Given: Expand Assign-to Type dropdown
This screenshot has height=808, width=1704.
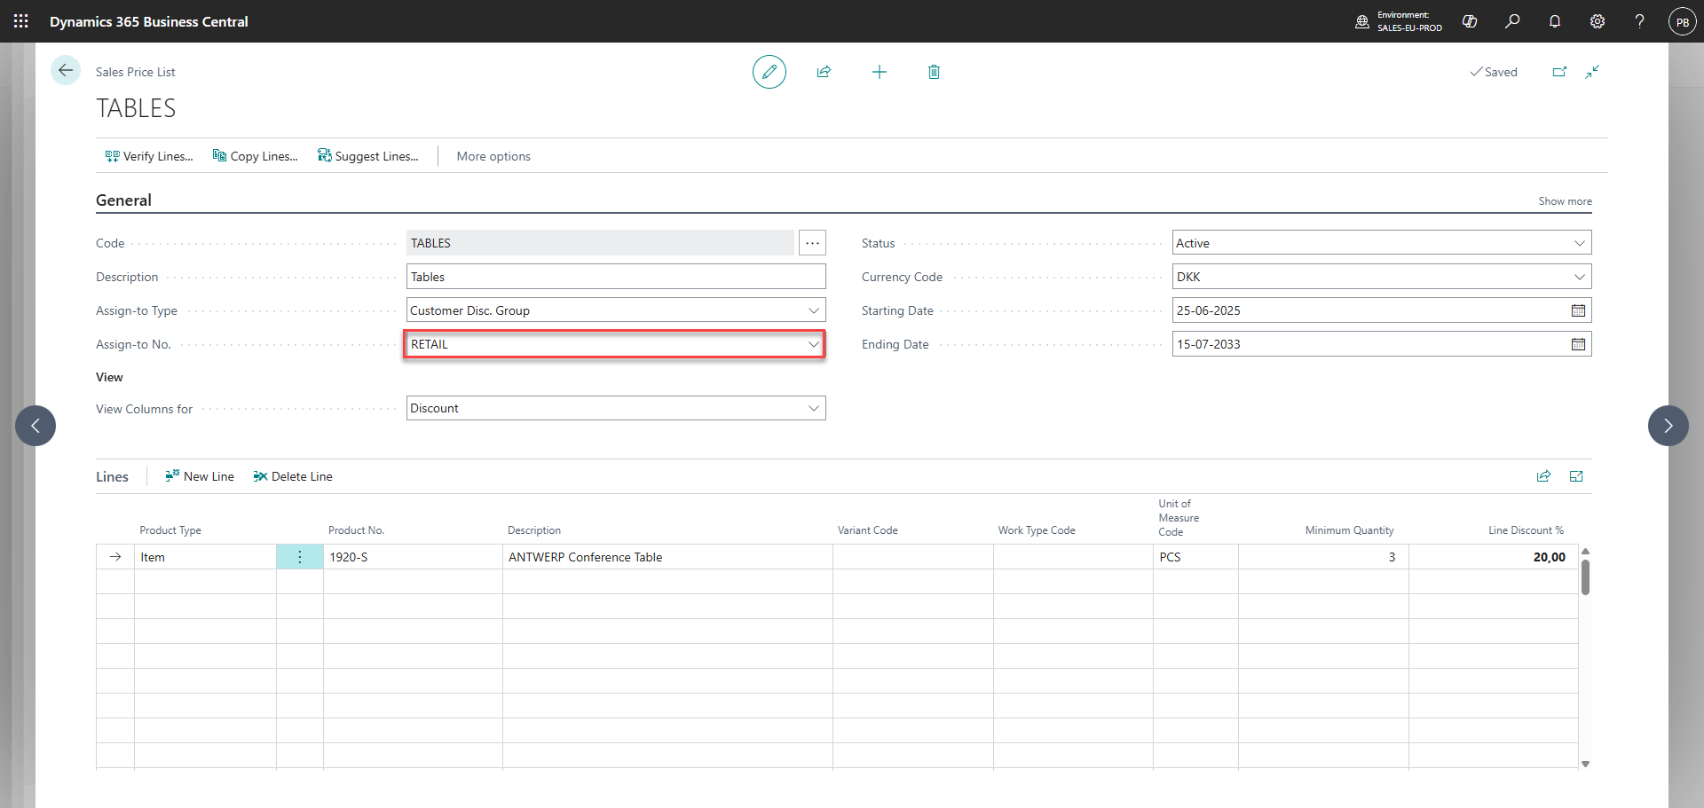Looking at the screenshot, I should click(813, 310).
